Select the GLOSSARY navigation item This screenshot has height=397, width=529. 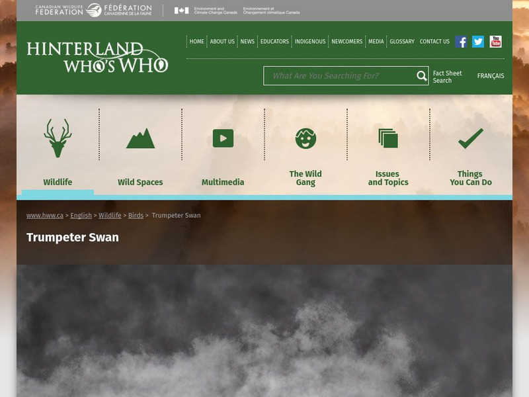pyautogui.click(x=401, y=41)
